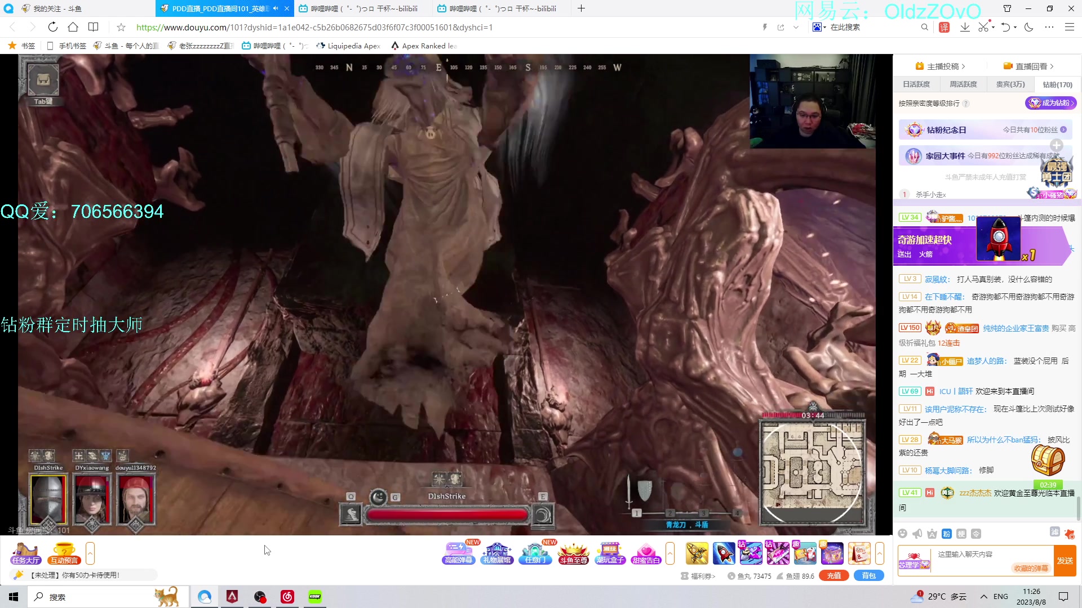Click the undo closed tab arrow icon

pos(1005,27)
